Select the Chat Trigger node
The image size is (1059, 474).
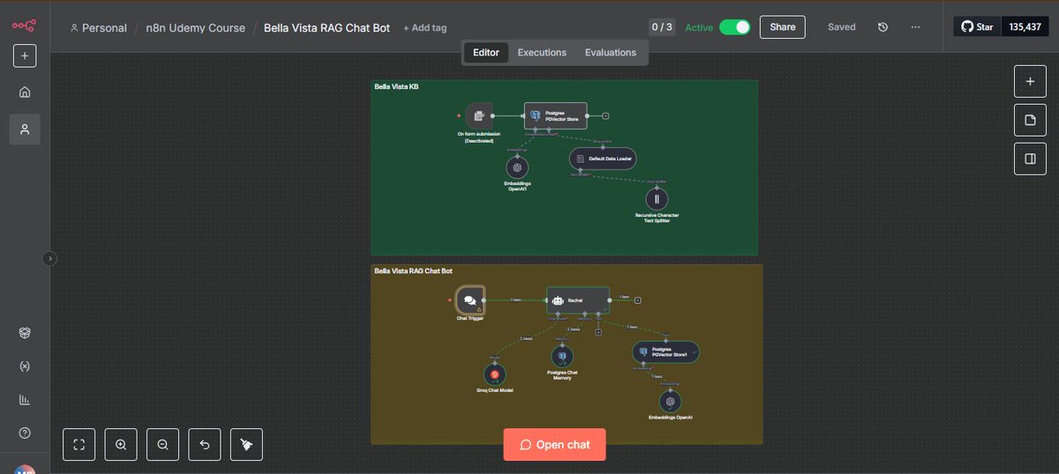(x=470, y=300)
